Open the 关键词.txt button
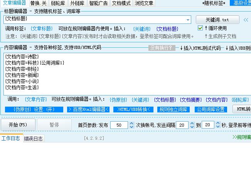The height and width of the screenshot is (169, 251). 217,19
